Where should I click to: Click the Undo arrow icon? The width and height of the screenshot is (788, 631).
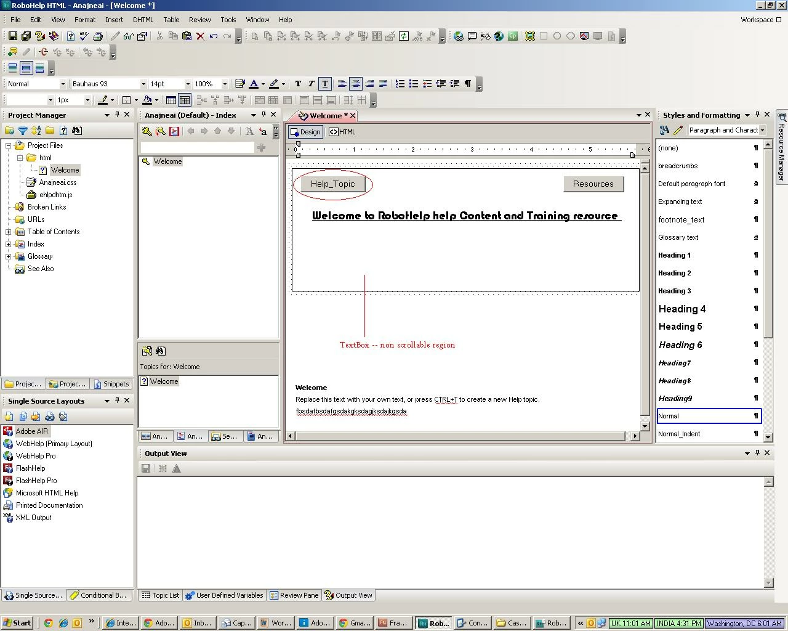coord(214,36)
